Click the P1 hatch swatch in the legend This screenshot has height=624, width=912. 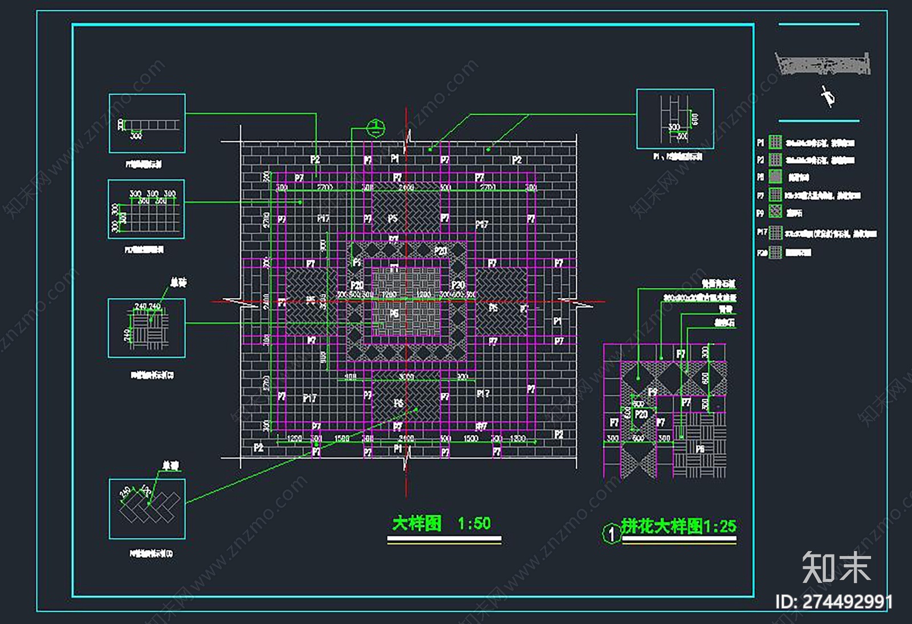(775, 142)
